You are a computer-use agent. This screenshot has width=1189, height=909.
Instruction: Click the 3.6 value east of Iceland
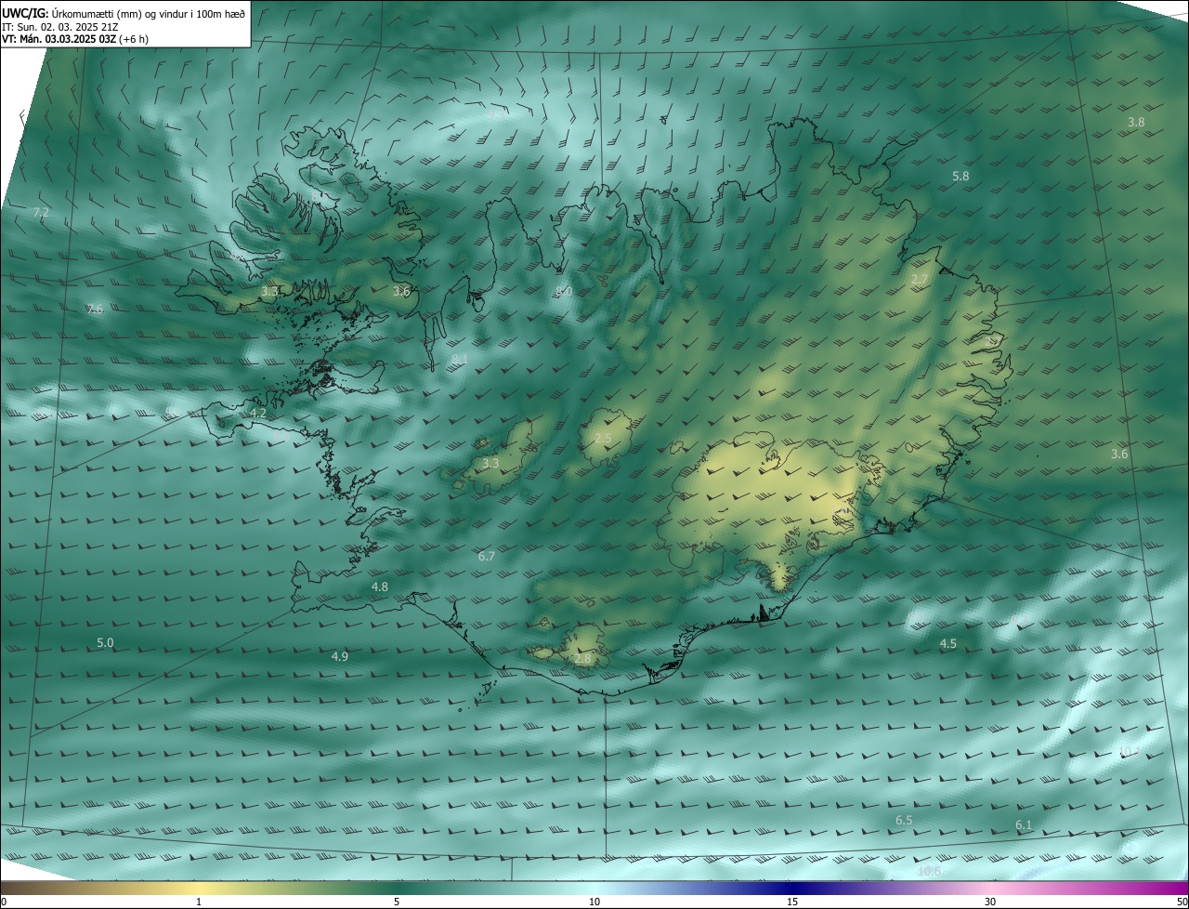1119,454
